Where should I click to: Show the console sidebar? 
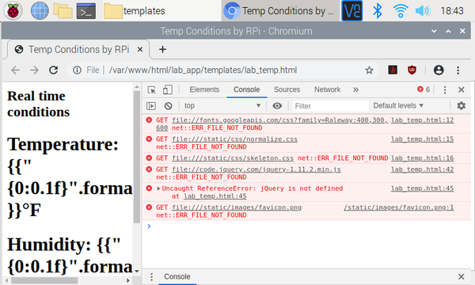(151, 106)
